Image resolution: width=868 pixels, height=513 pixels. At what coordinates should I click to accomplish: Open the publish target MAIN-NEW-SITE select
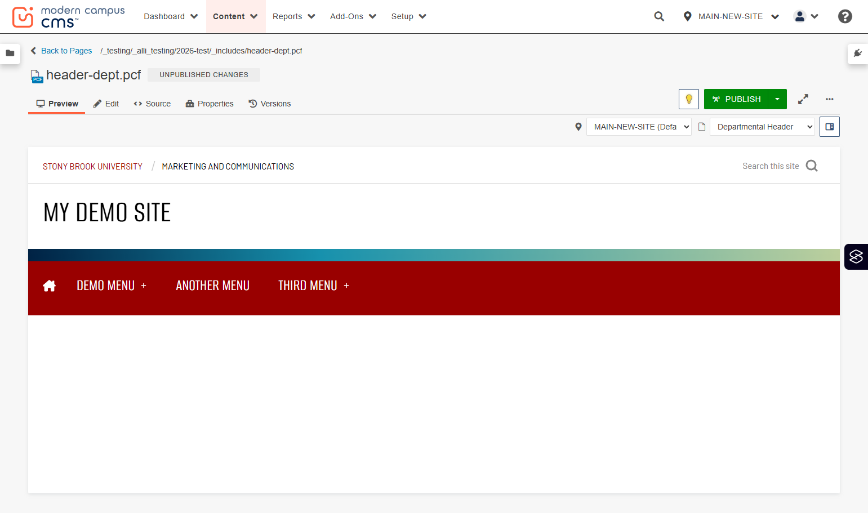[639, 127]
